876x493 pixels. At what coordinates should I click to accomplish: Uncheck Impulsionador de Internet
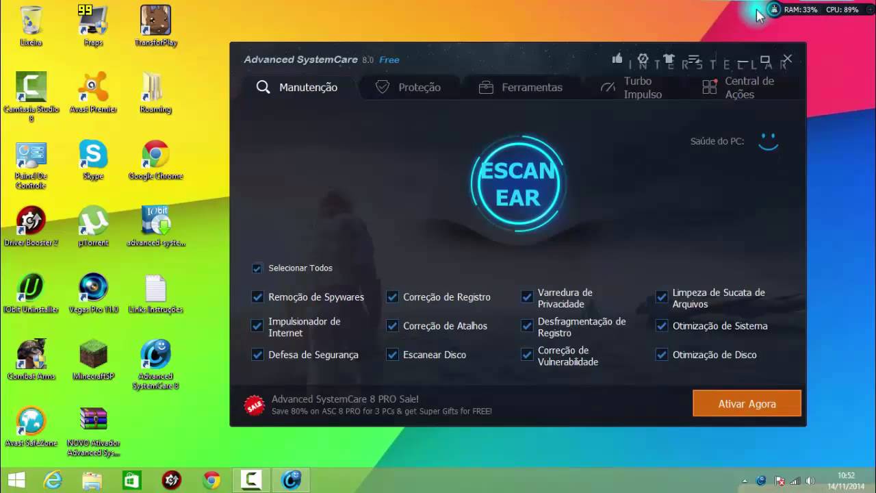[257, 326]
